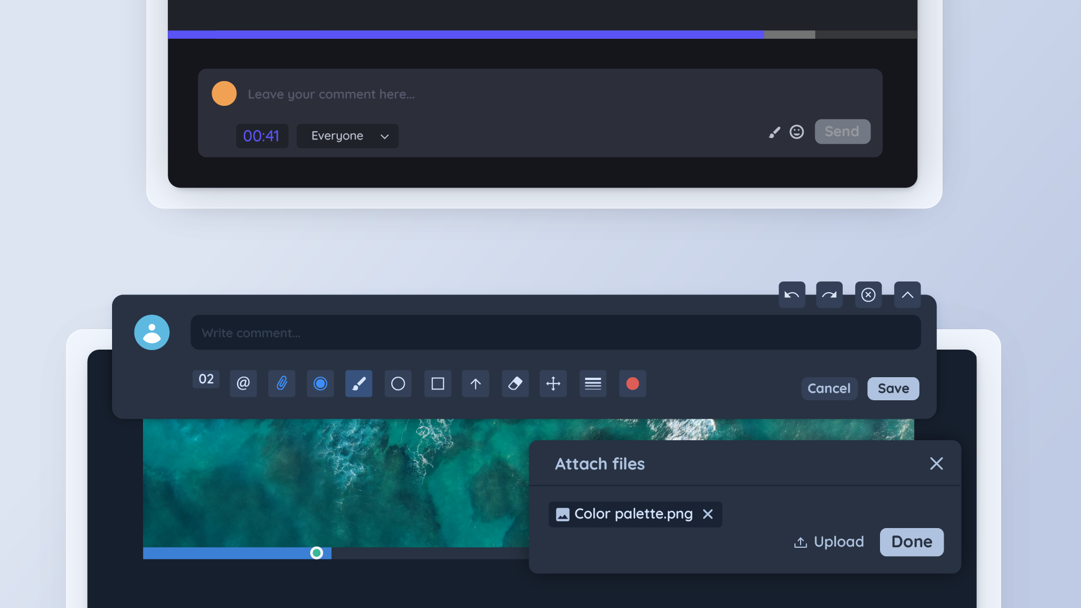Click the Write comment text field
This screenshot has width=1081, height=608.
555,333
